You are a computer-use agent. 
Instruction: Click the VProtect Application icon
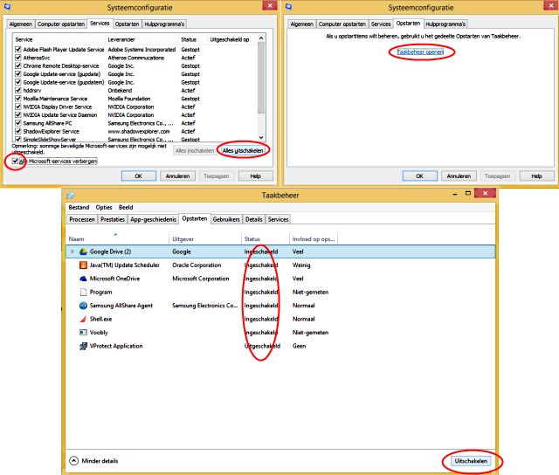(x=83, y=346)
